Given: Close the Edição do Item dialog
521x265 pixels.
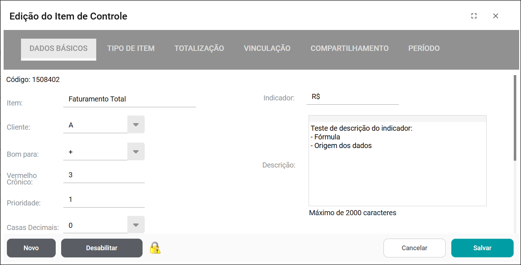Looking at the screenshot, I should click(496, 16).
